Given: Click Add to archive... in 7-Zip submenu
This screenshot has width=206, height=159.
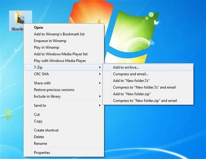Looking at the screenshot, I should click(148, 67).
